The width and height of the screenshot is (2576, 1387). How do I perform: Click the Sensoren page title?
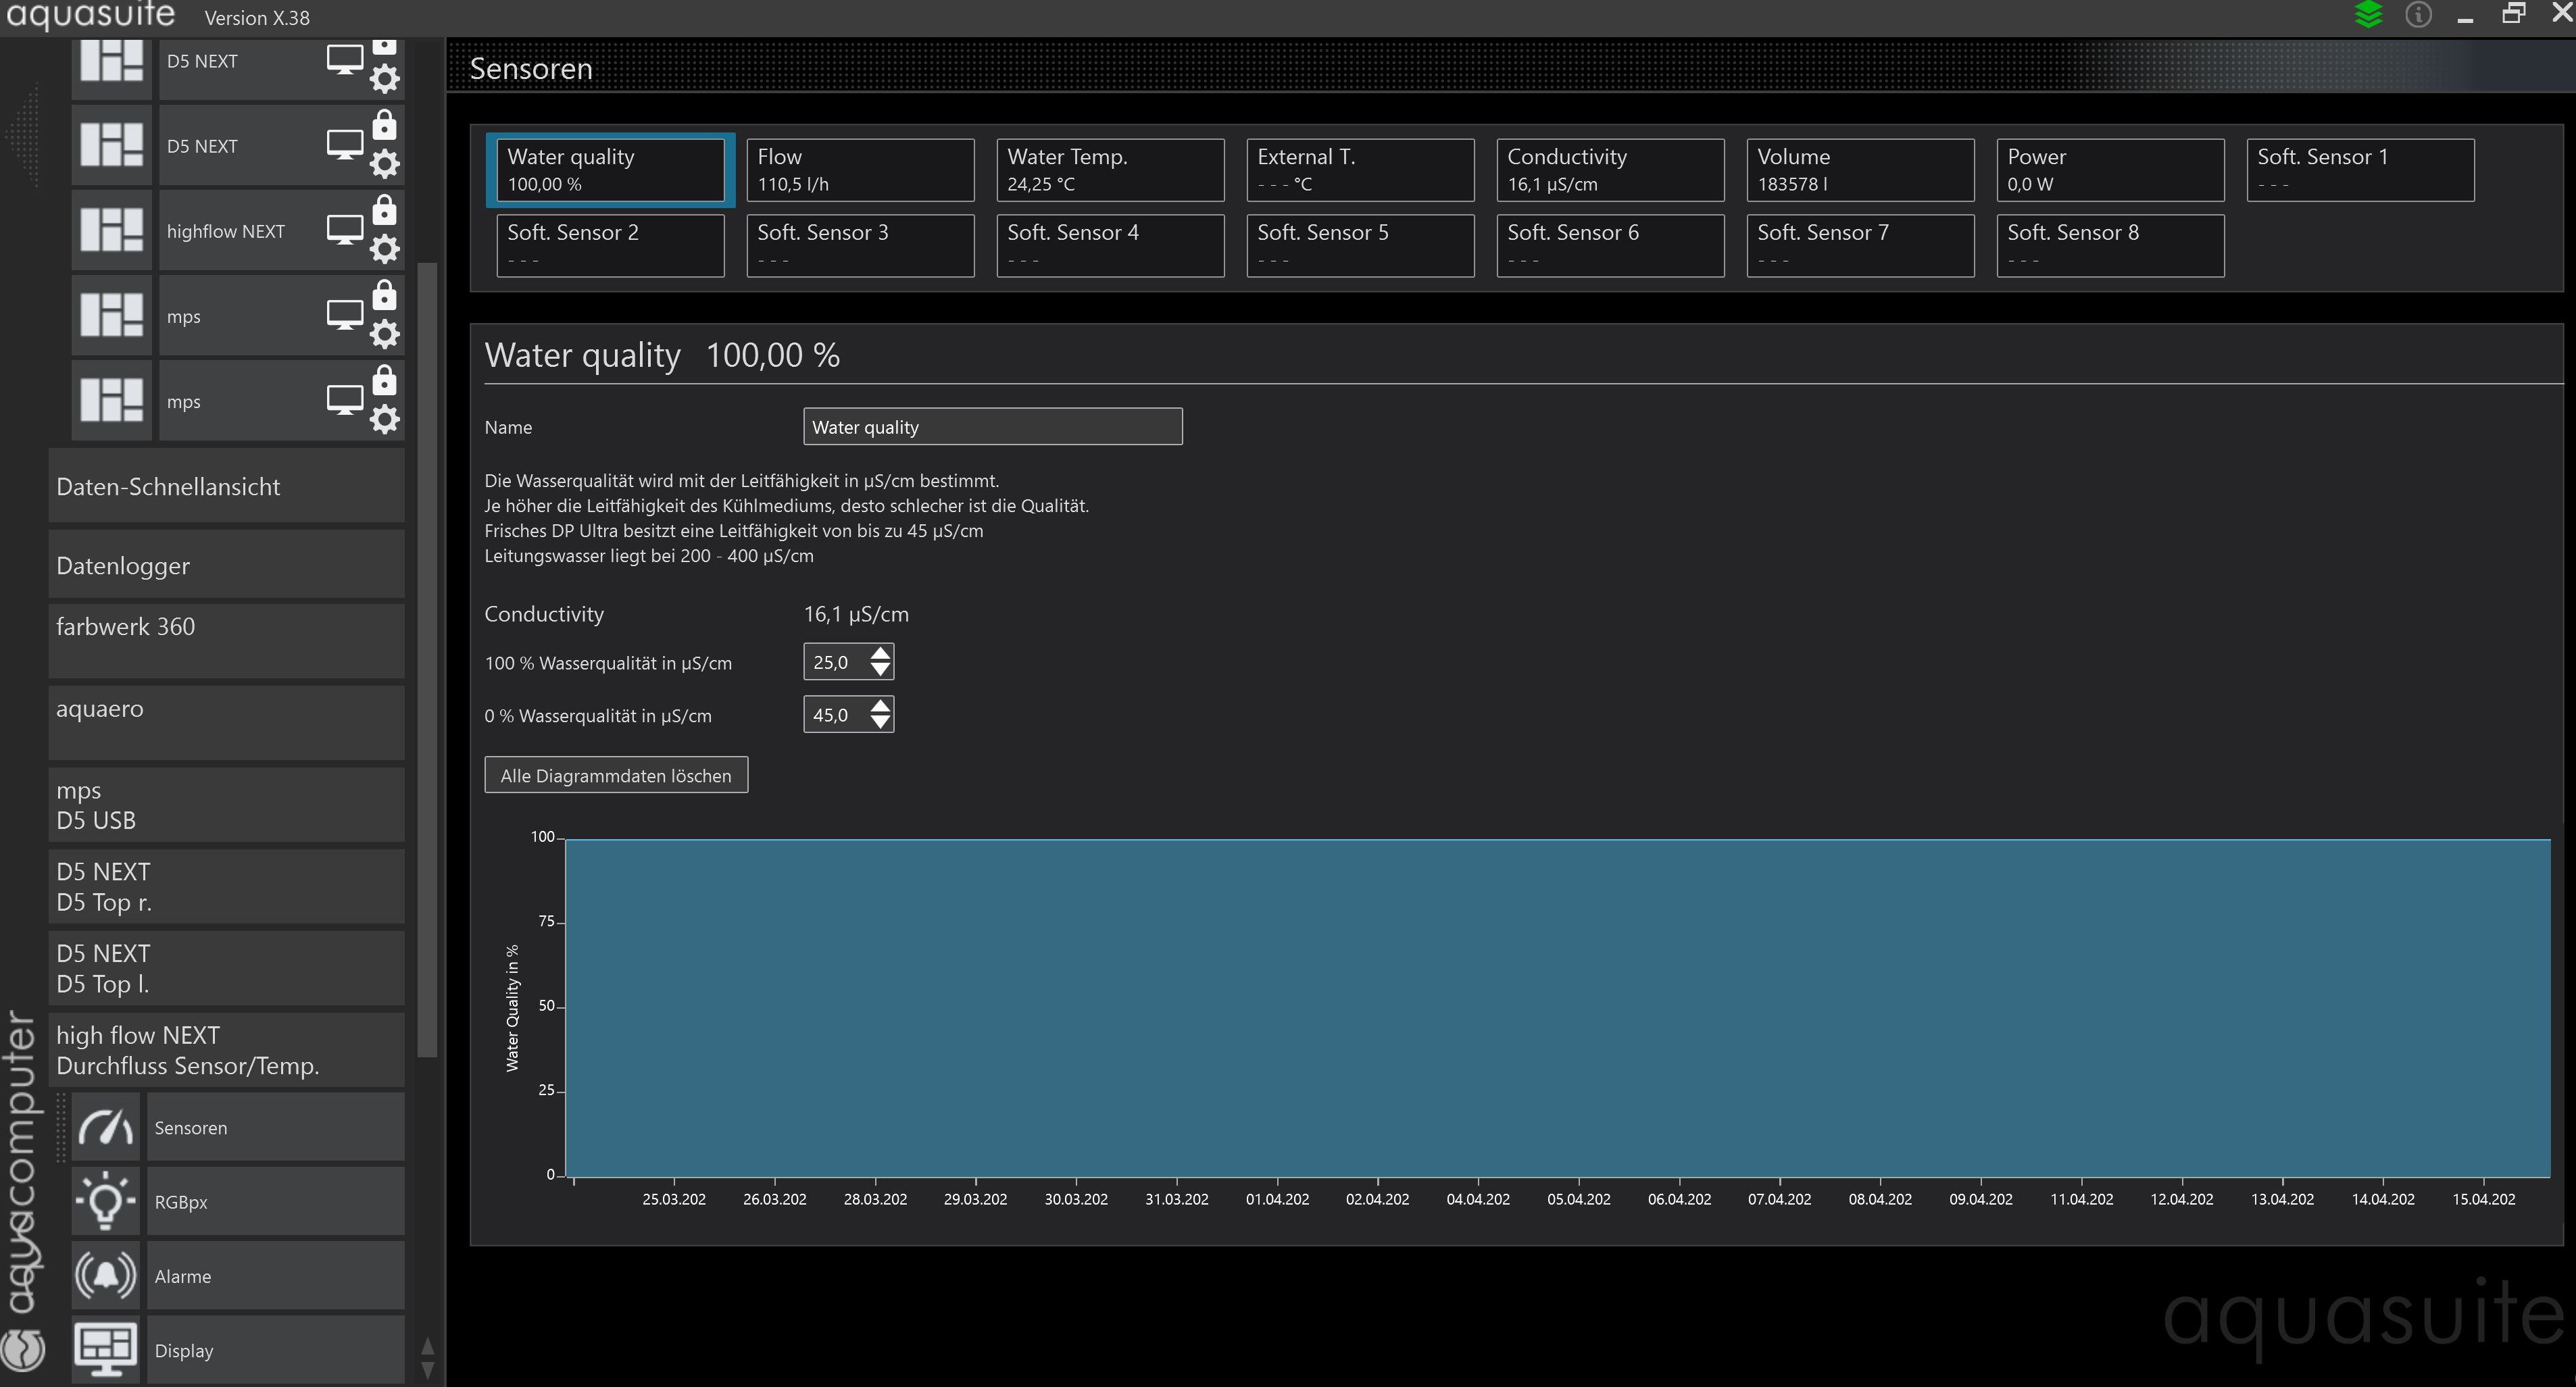pos(531,69)
